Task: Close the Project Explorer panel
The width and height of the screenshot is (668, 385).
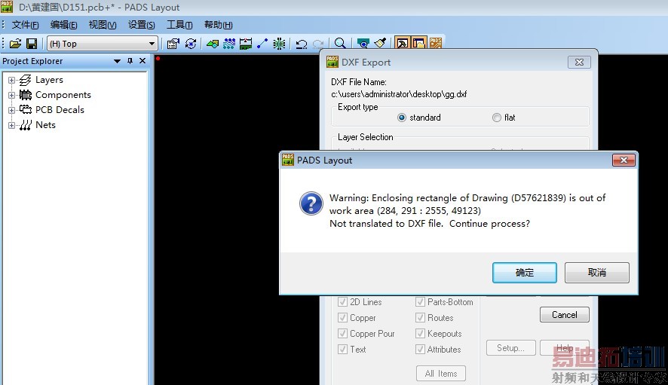Action: pos(142,61)
